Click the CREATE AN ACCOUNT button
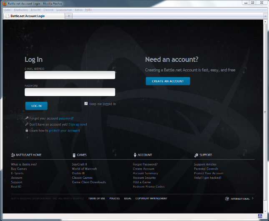Screen dimensions: 269x221 (168, 81)
